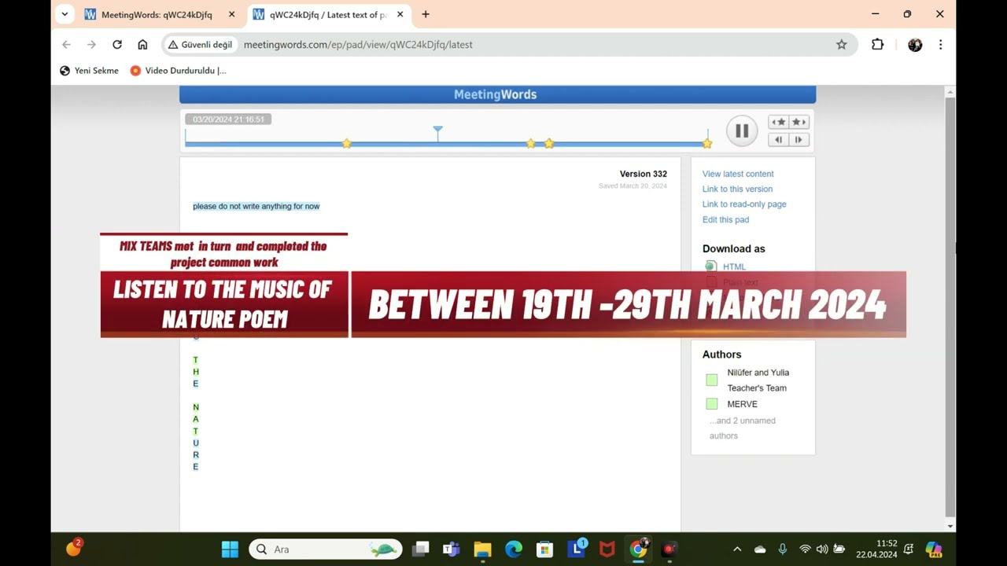1007x566 pixels.
Task: Click scrollbar down arrow
Action: (x=950, y=526)
